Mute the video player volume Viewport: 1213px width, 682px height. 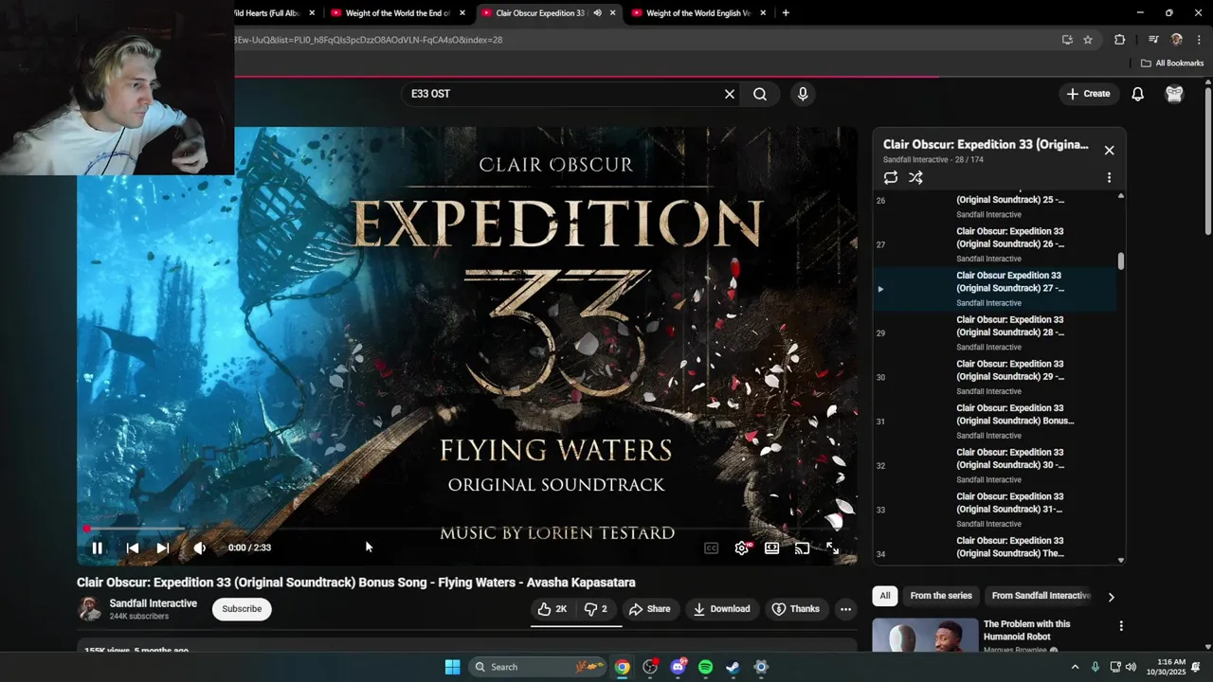pyautogui.click(x=199, y=547)
